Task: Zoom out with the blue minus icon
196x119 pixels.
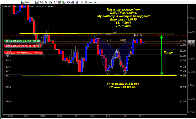Action: point(91,2)
